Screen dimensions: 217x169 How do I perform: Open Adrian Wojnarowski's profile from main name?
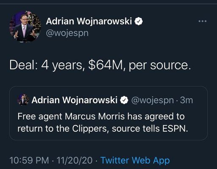(89, 21)
